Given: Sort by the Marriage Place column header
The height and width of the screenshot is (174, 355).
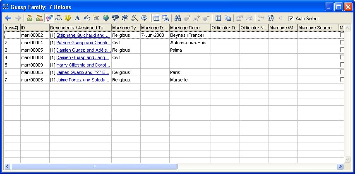Looking at the screenshot, I should point(189,28).
